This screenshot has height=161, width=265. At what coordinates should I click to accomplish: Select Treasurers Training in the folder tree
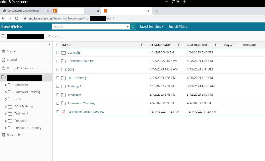tap(28, 128)
